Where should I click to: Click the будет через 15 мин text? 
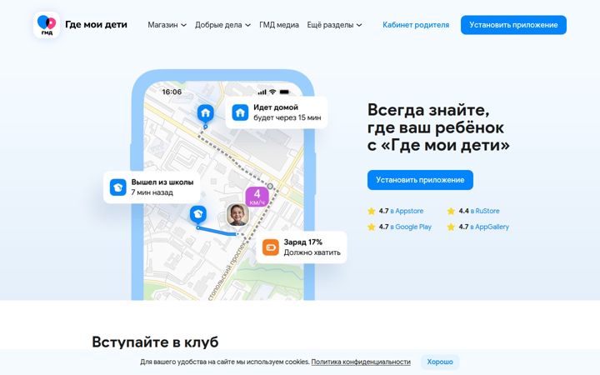287,117
